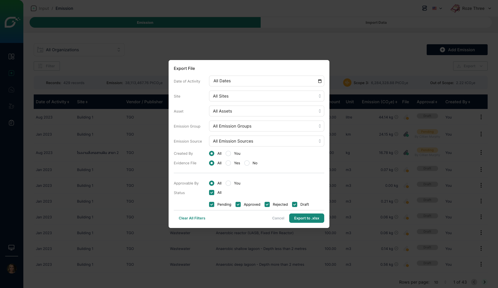This screenshot has height=288, width=498.
Task: Toggle the Pending status checkbox
Action: tap(212, 204)
